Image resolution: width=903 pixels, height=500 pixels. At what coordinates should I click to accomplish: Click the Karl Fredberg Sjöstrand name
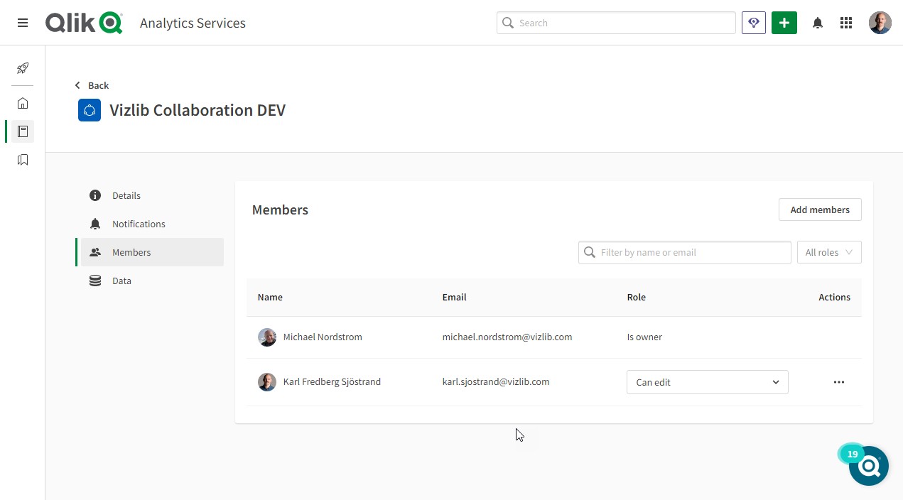pos(332,381)
